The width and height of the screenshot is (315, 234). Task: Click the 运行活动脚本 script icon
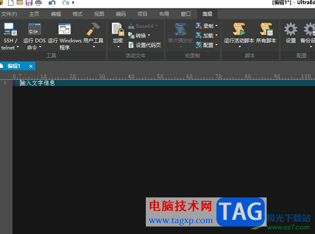tap(239, 29)
